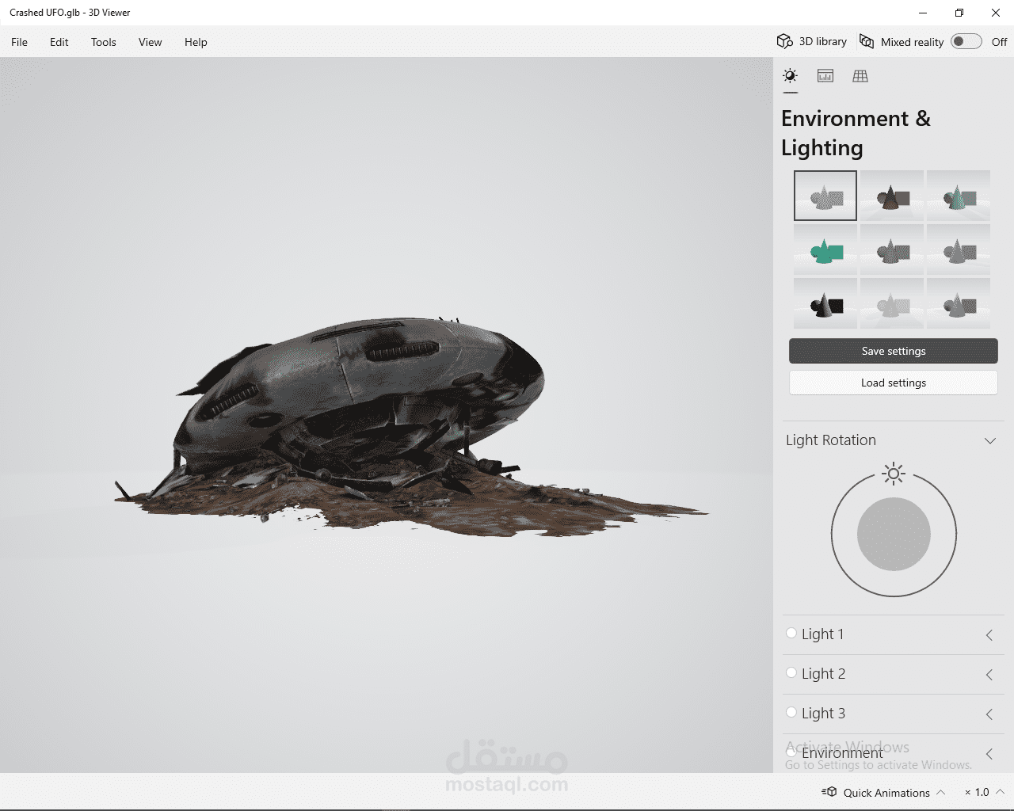Expand the Environment section chevron
The width and height of the screenshot is (1014, 811).
(x=989, y=754)
